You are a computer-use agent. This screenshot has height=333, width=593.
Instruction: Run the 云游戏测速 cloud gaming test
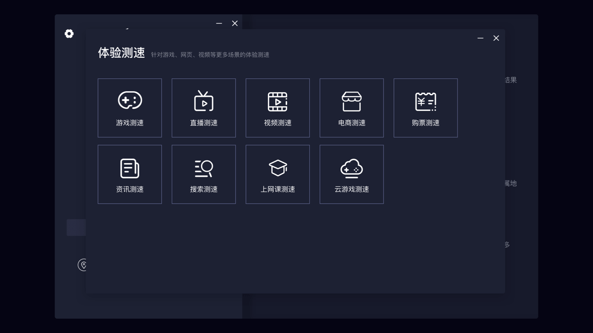[x=351, y=174]
